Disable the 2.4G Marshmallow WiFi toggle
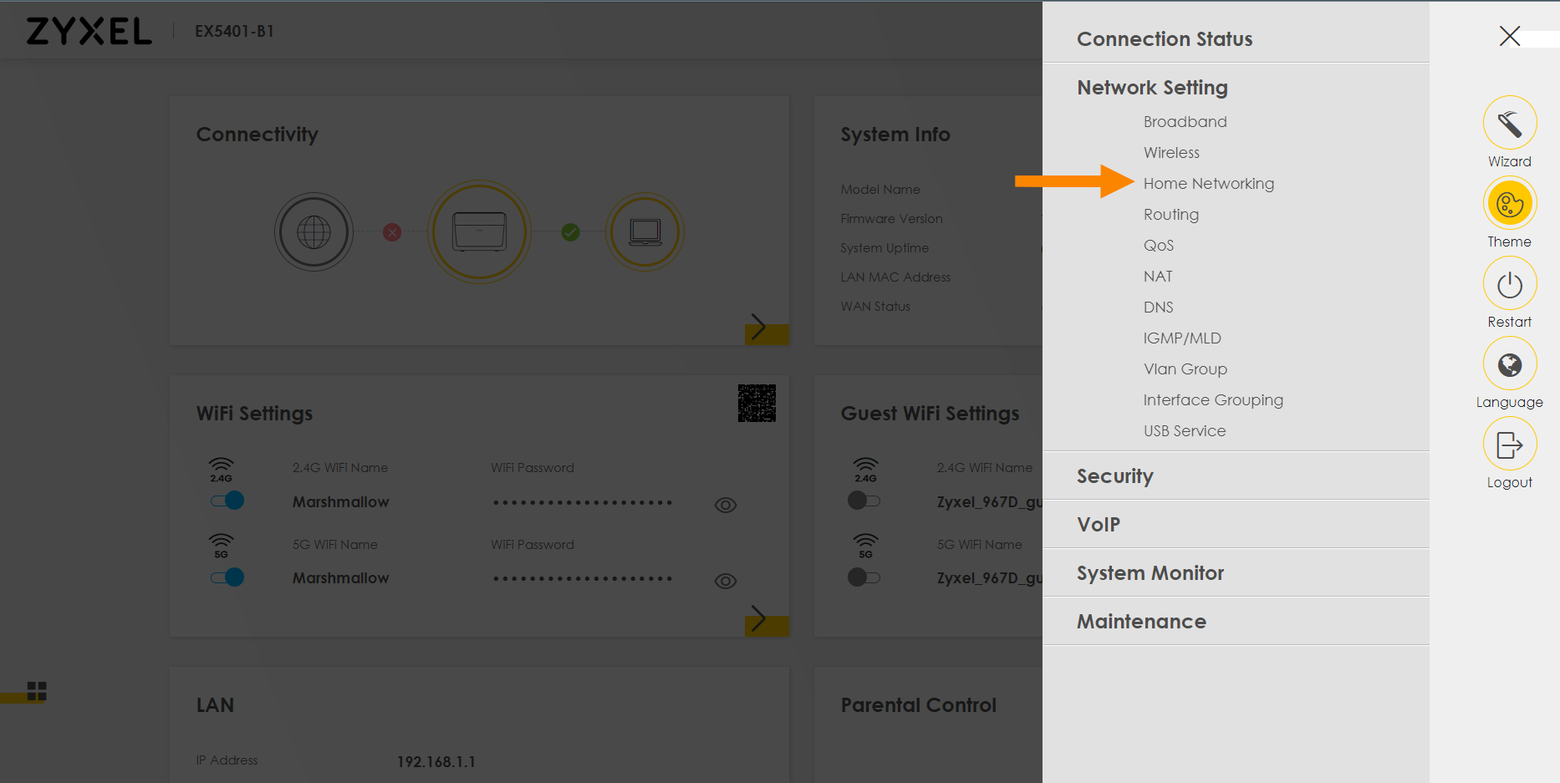The height and width of the screenshot is (783, 1560). (x=227, y=501)
